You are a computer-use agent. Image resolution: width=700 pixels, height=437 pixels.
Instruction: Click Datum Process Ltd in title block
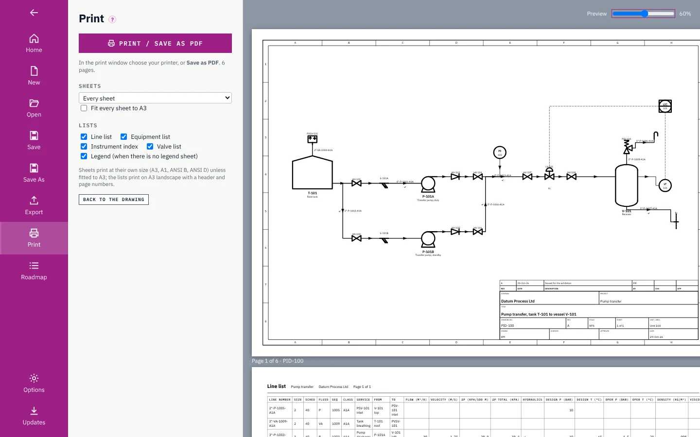518,301
